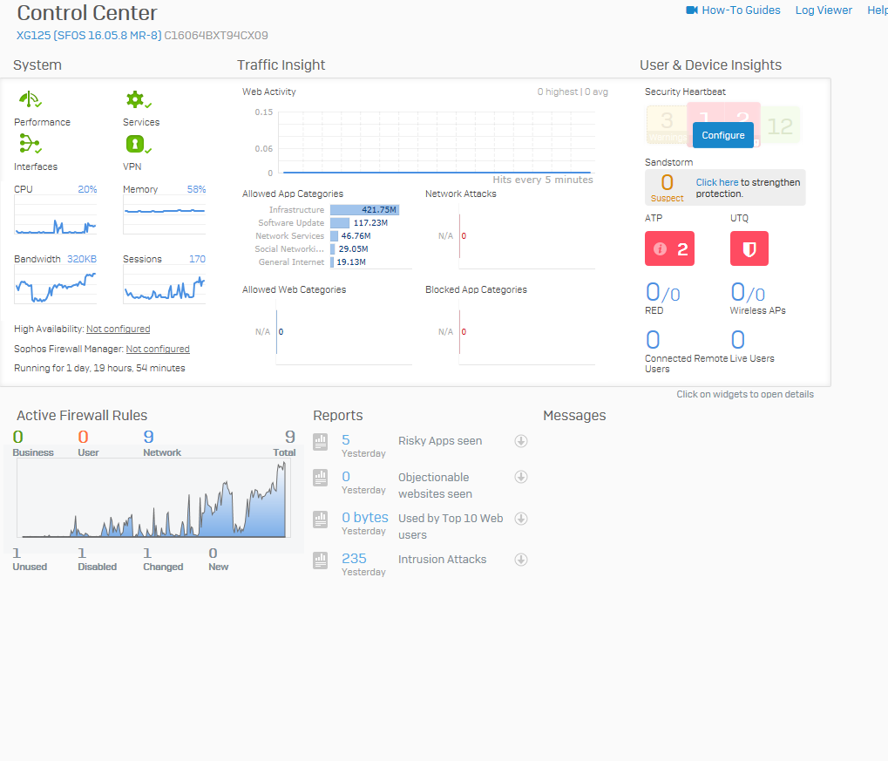The height and width of the screenshot is (761, 888).
Task: Click the Sophos Firewall Manager Not configured link
Action: pyautogui.click(x=158, y=349)
